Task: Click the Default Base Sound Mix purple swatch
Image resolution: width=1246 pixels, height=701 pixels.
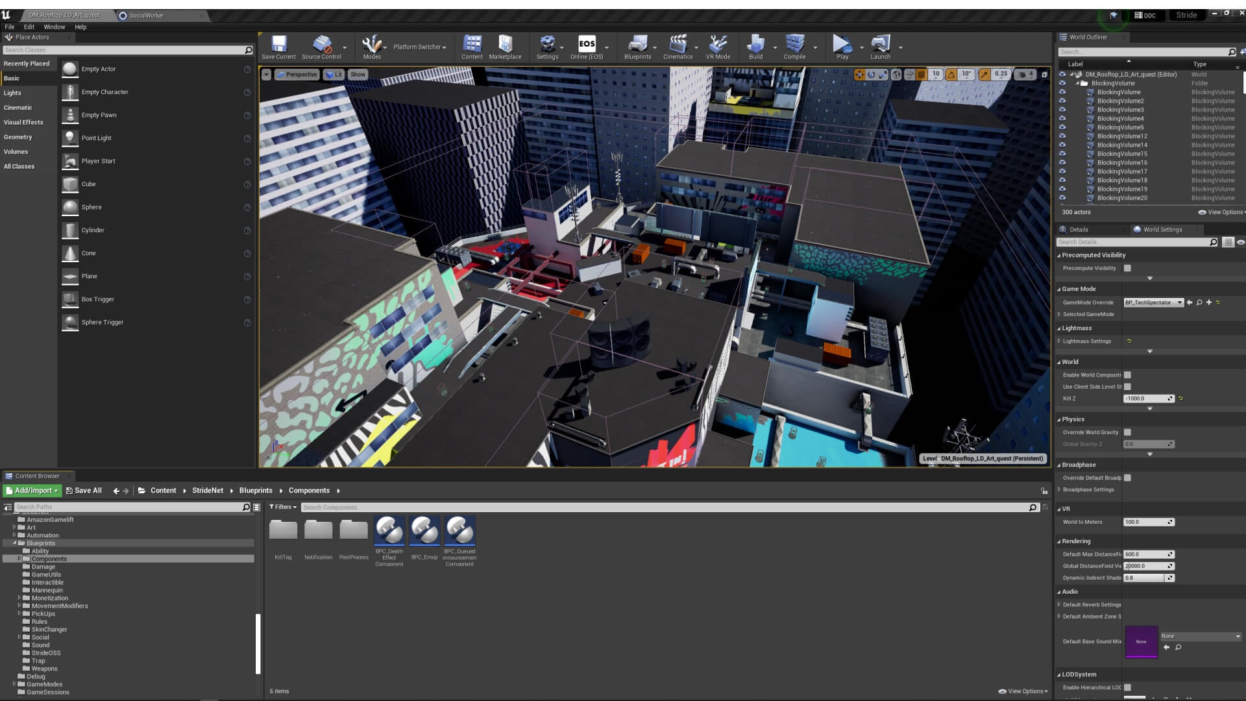Action: pyautogui.click(x=1141, y=641)
